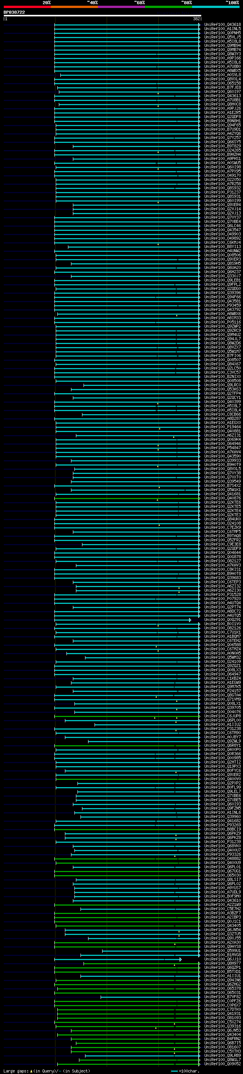The image size is (243, 1074).
Task: Select the UniRef100_Q2KTE6 label
Action: click(222, 503)
